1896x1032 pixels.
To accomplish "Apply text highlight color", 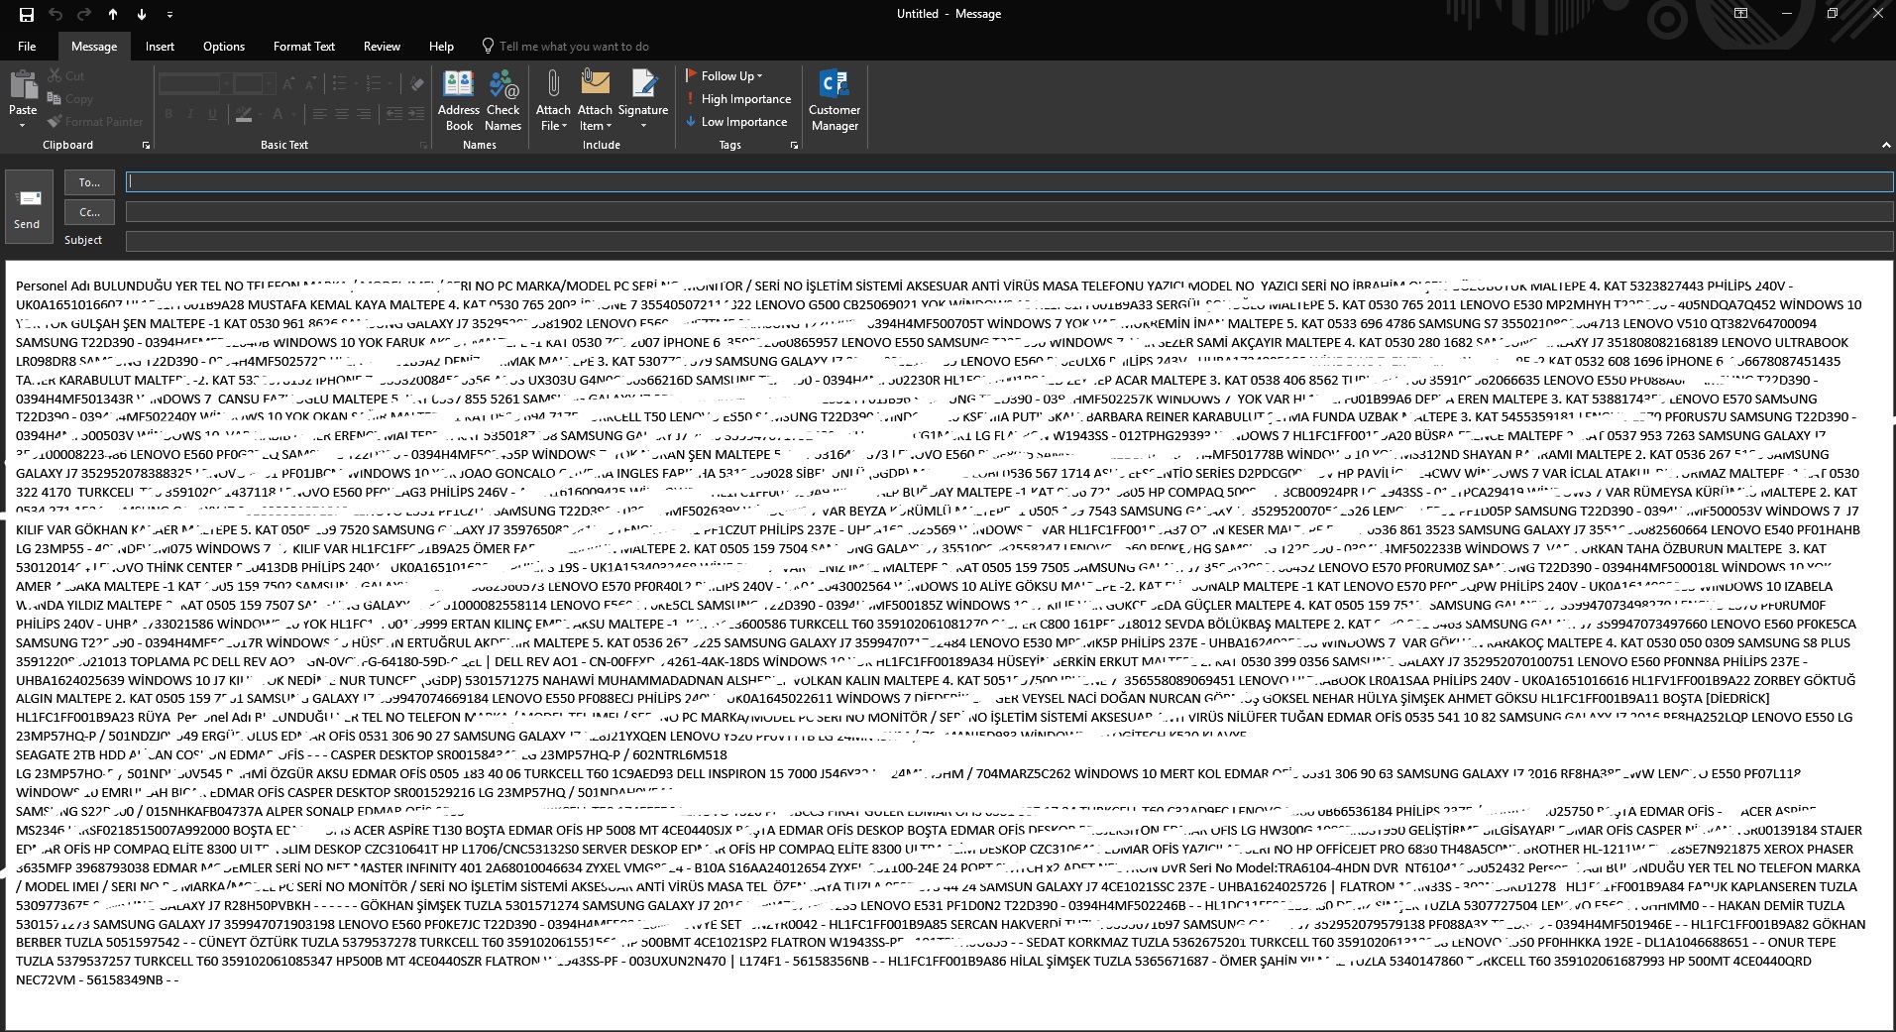I will point(245,114).
